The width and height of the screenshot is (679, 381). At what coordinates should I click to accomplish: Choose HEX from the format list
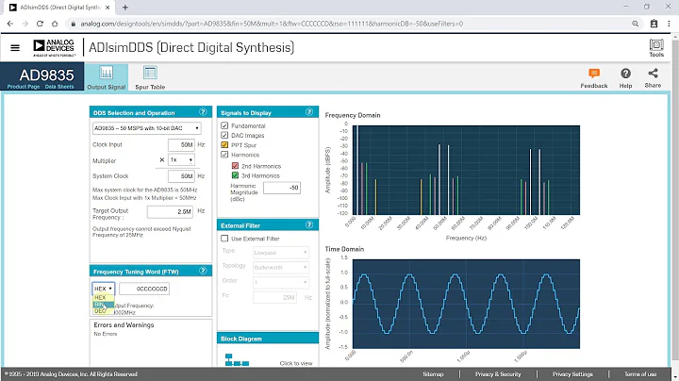pyautogui.click(x=104, y=297)
